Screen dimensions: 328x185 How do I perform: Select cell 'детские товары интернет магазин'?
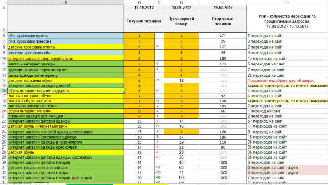click(x=66, y=167)
